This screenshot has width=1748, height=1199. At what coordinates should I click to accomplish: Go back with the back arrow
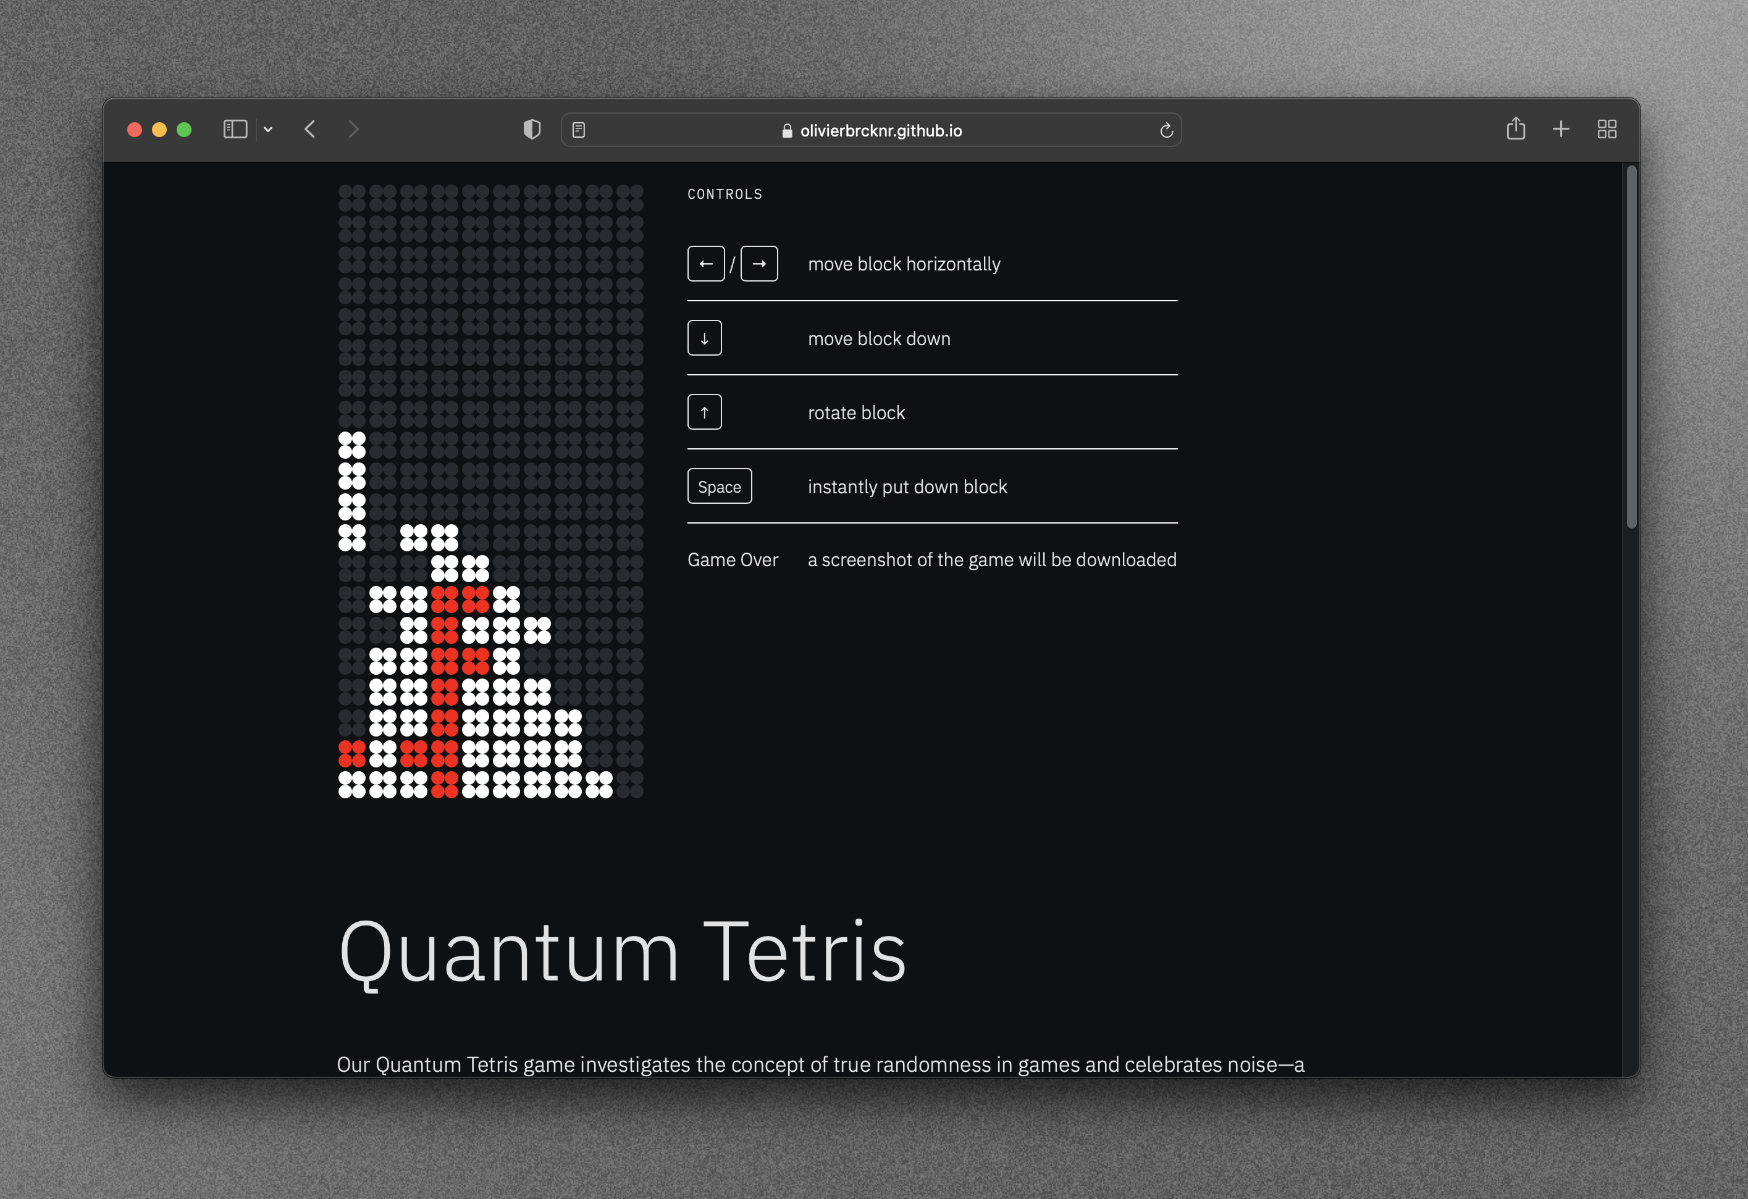click(310, 129)
